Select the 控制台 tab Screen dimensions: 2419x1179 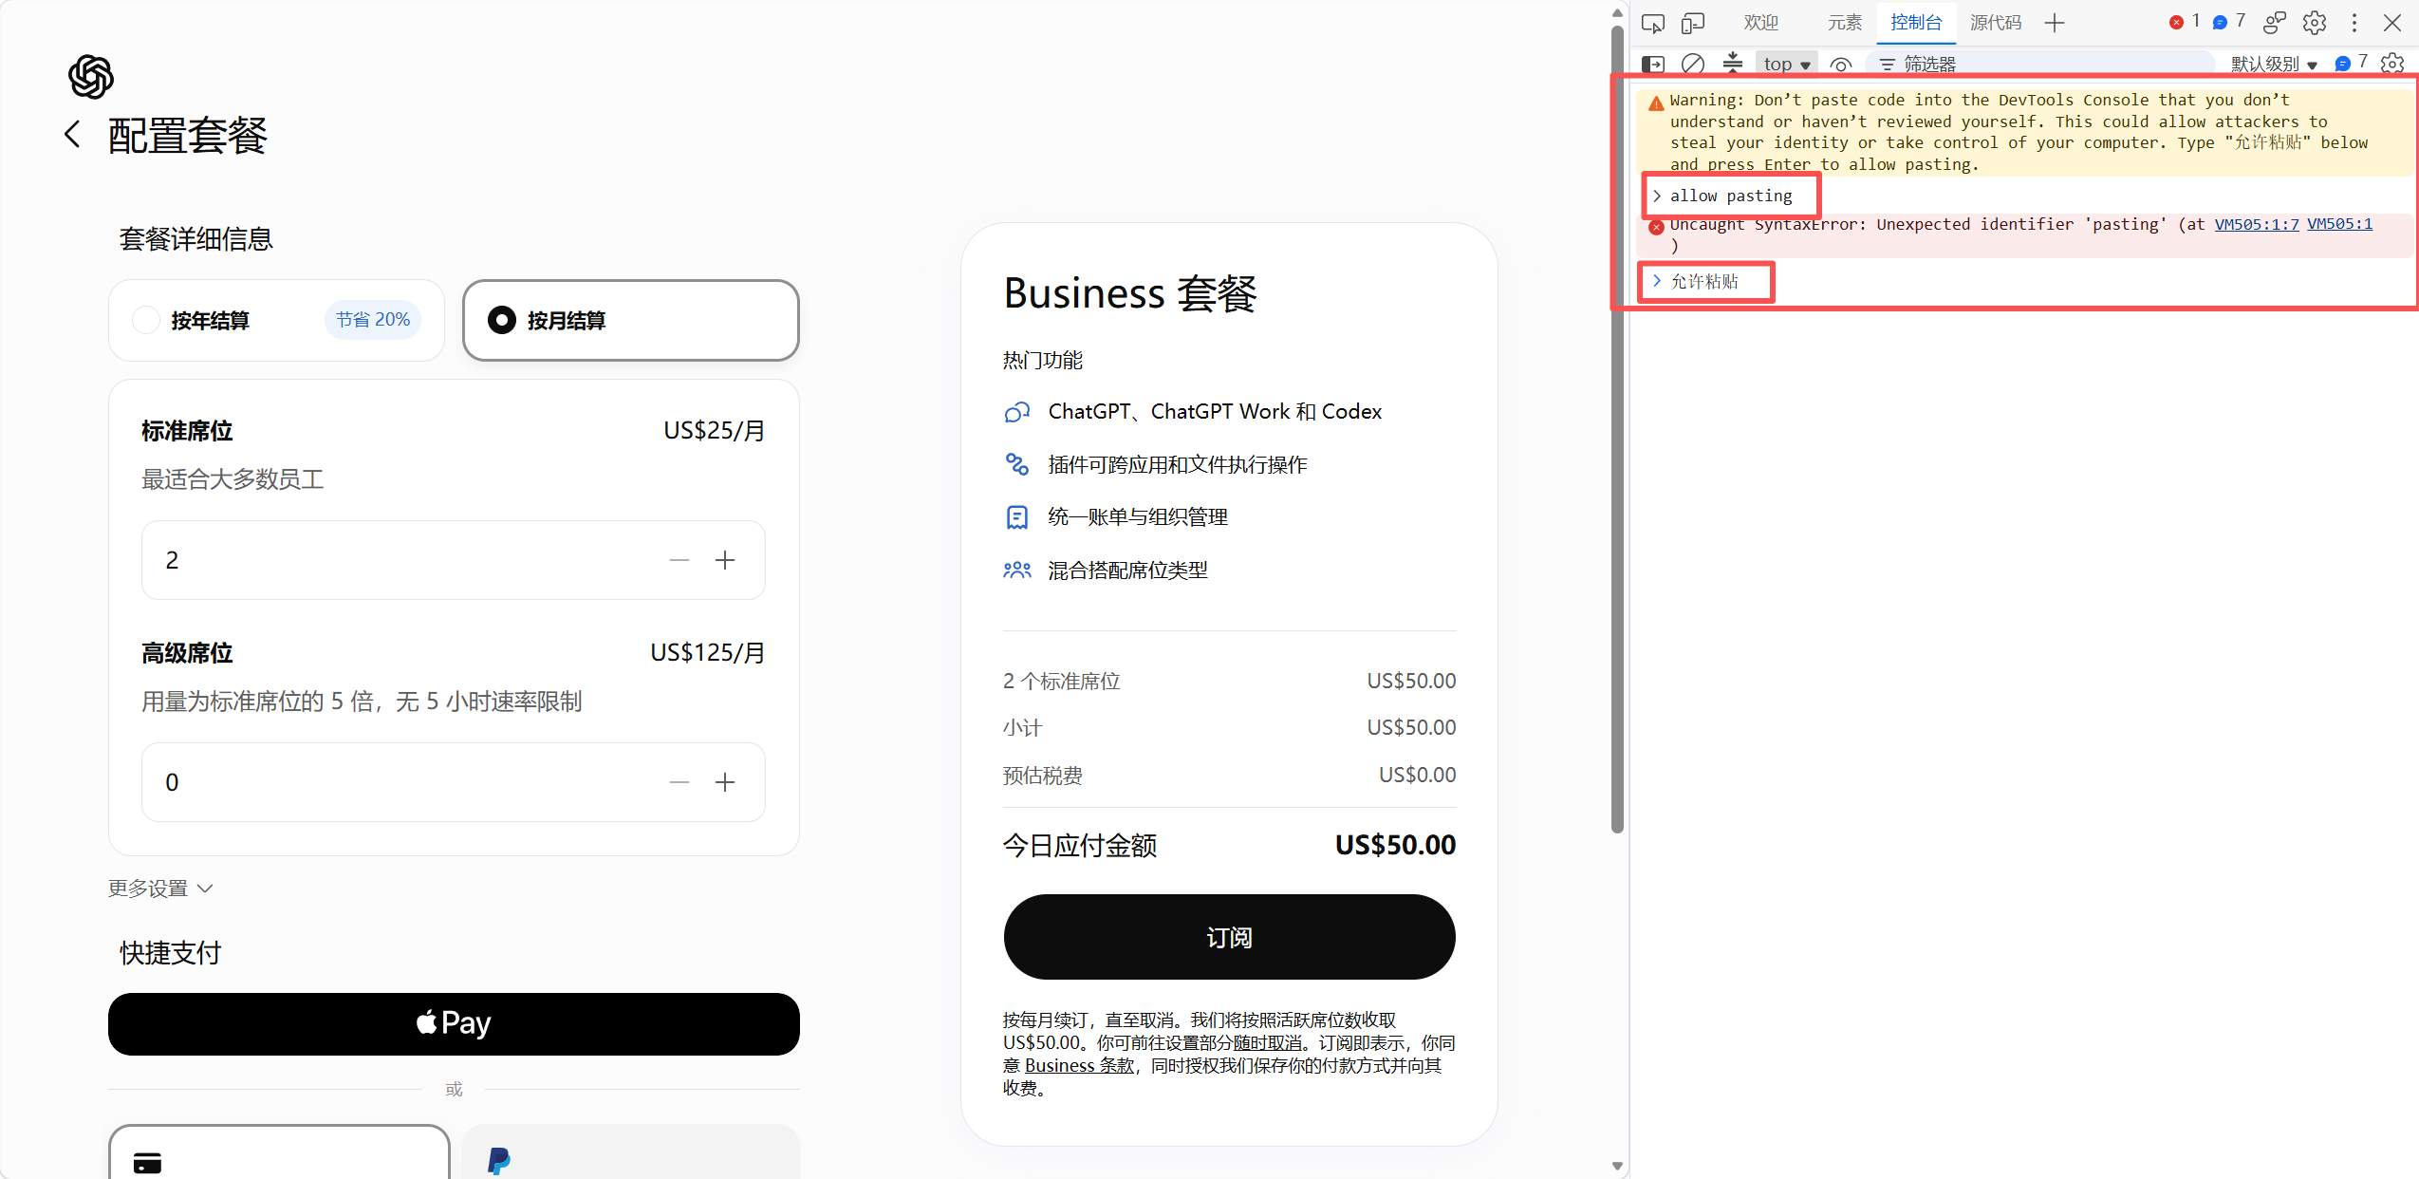pyautogui.click(x=1916, y=23)
